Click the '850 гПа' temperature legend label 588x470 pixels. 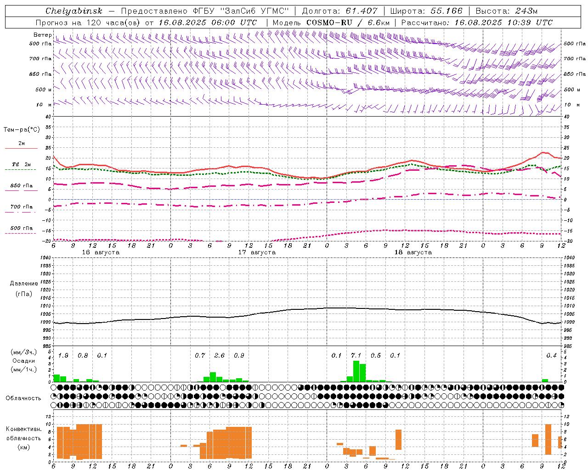[x=22, y=186]
